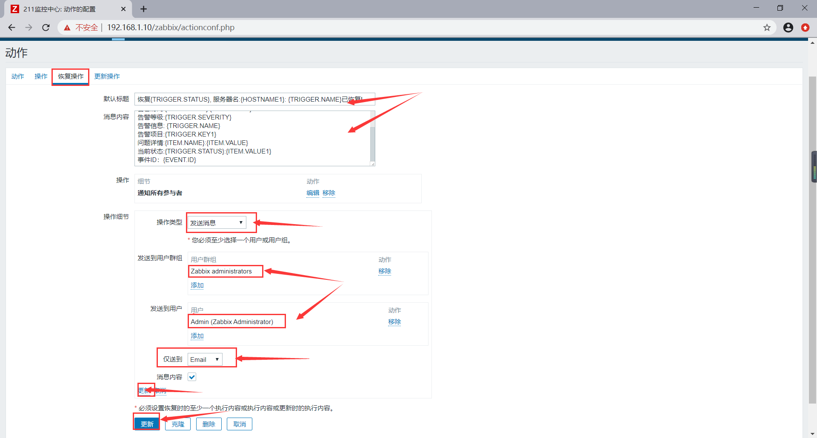The height and width of the screenshot is (438, 817).
Task: Open the 操作类型 dropdown
Action: pyautogui.click(x=217, y=222)
